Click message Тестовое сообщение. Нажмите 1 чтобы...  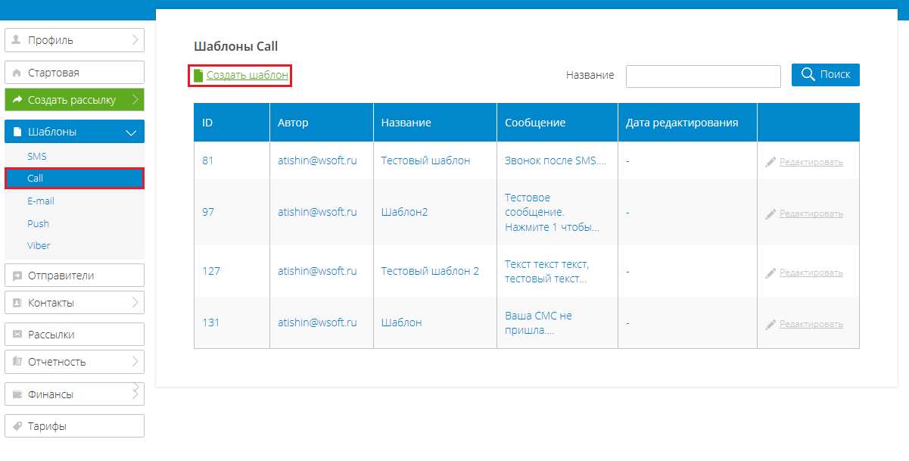pyautogui.click(x=552, y=213)
